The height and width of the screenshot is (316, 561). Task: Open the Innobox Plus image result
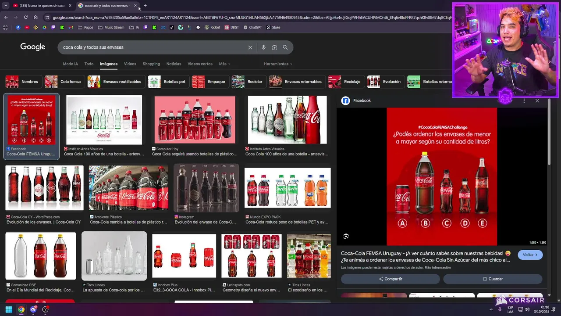(184, 256)
